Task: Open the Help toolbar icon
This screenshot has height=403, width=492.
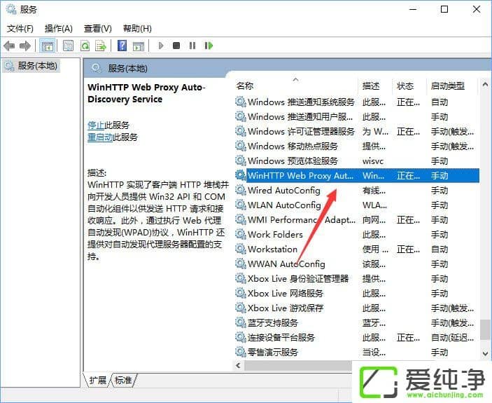Action: pyautogui.click(x=122, y=46)
